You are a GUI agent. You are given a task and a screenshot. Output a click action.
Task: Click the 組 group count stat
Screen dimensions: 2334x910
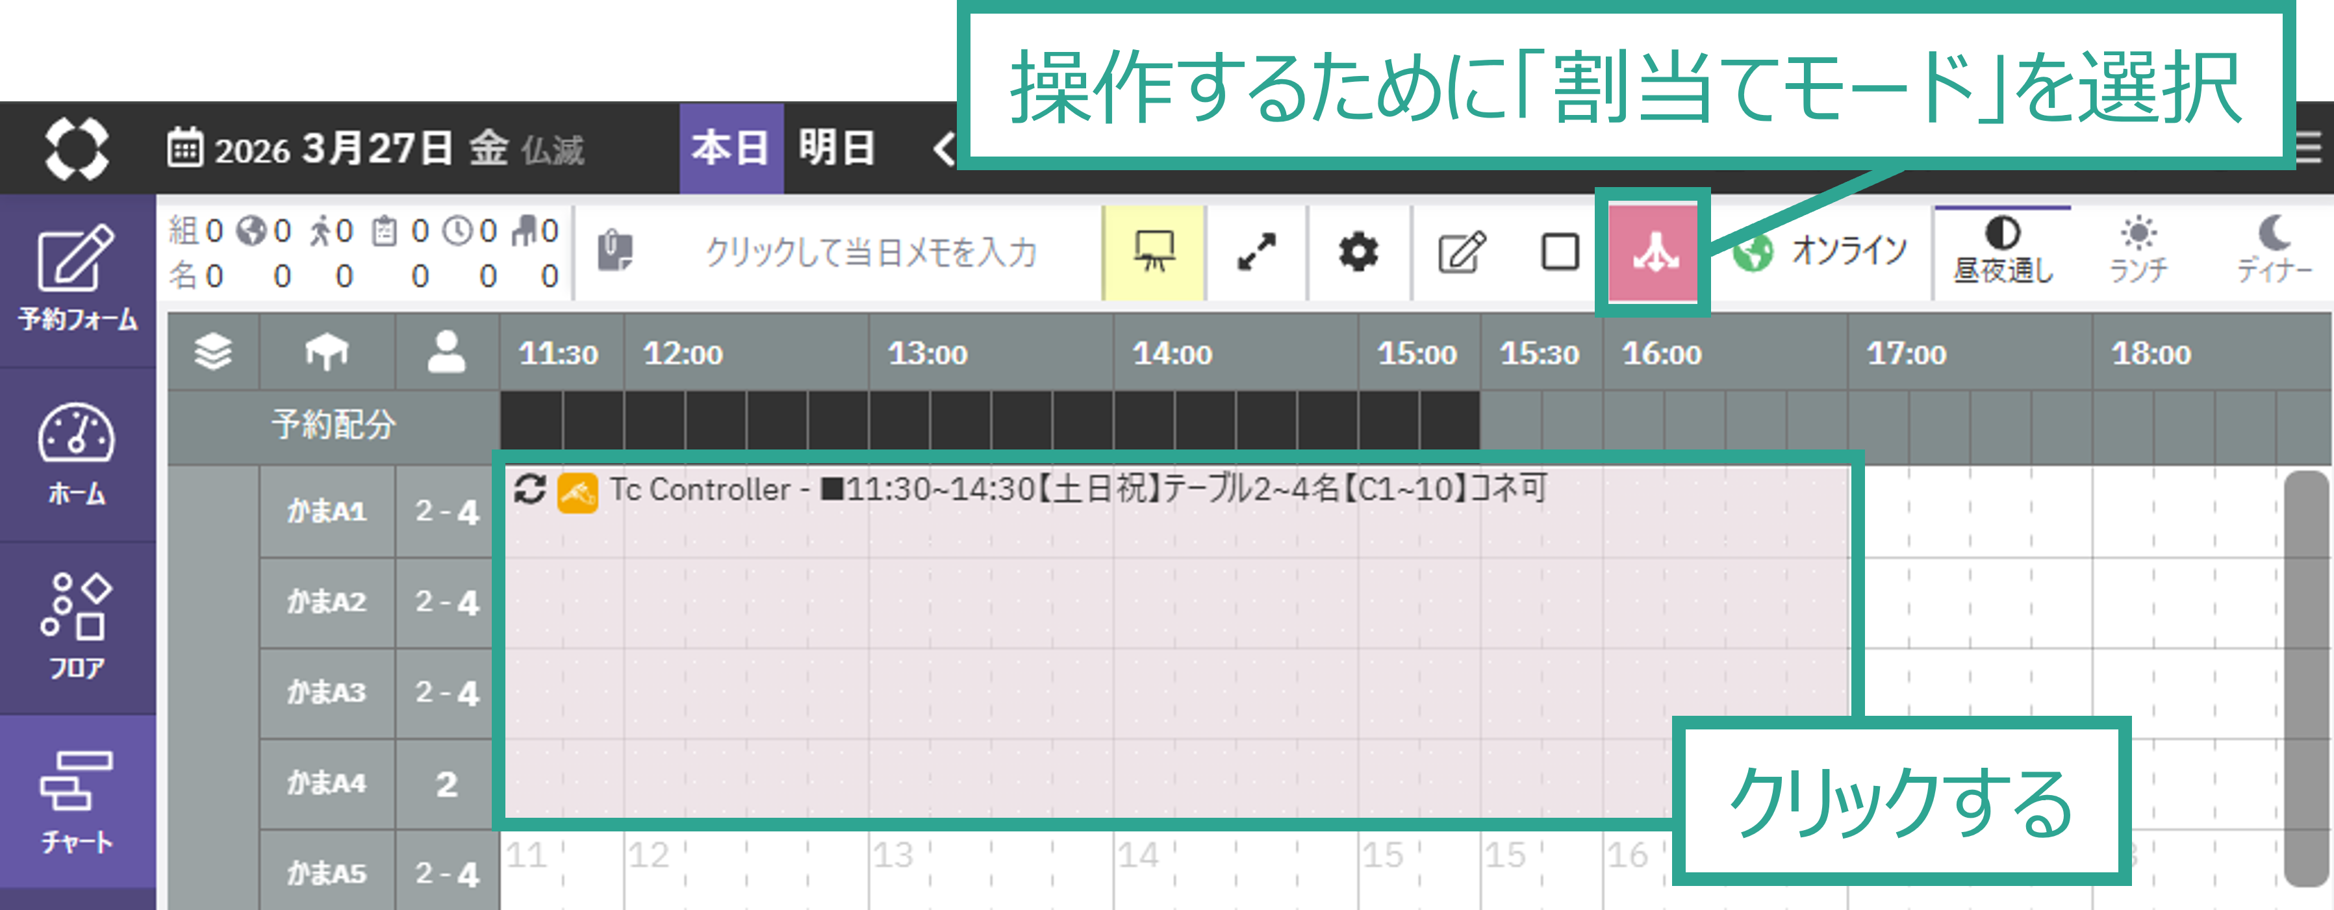[196, 230]
